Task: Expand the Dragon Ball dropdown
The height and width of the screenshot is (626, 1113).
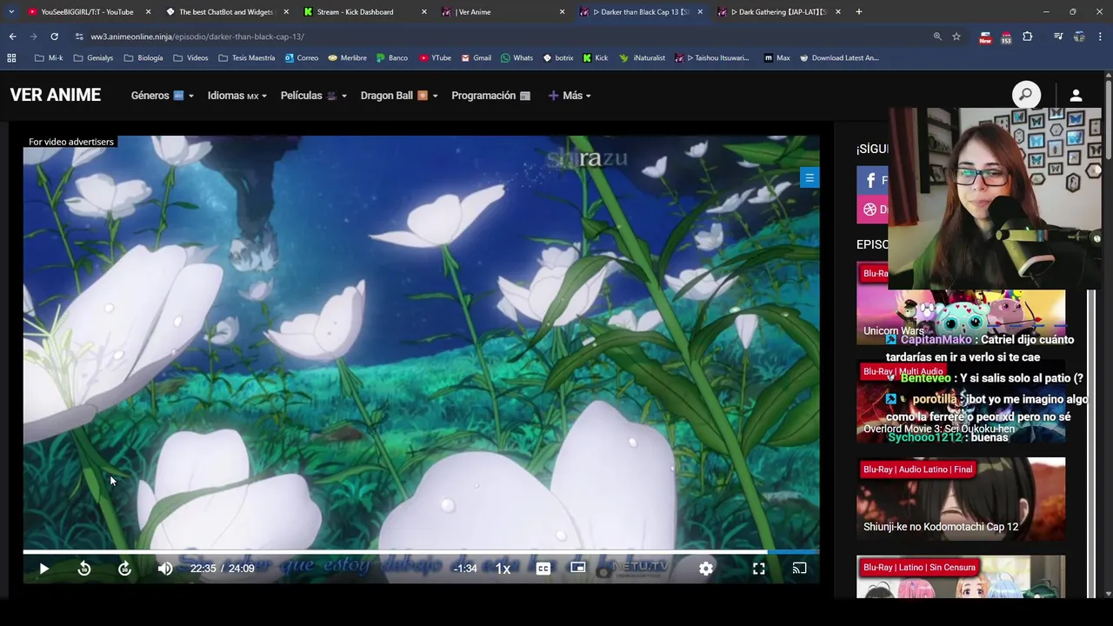Action: coord(399,96)
